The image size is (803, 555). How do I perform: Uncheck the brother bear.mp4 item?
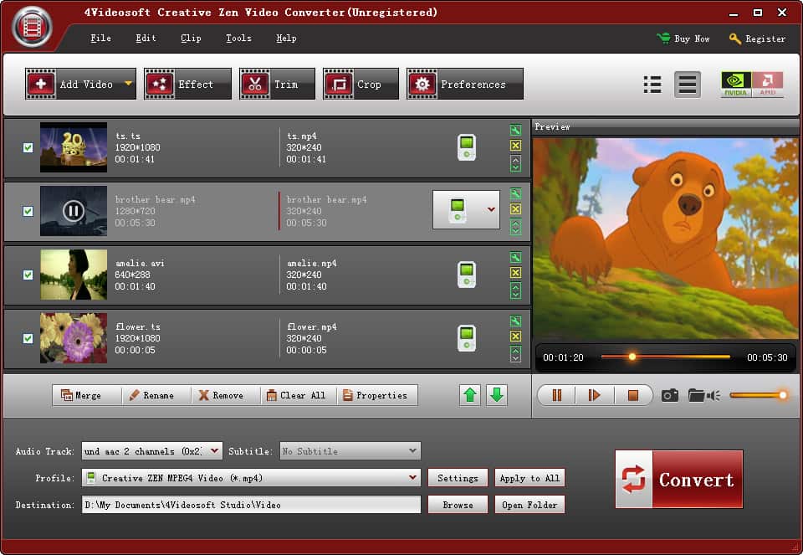(x=28, y=210)
